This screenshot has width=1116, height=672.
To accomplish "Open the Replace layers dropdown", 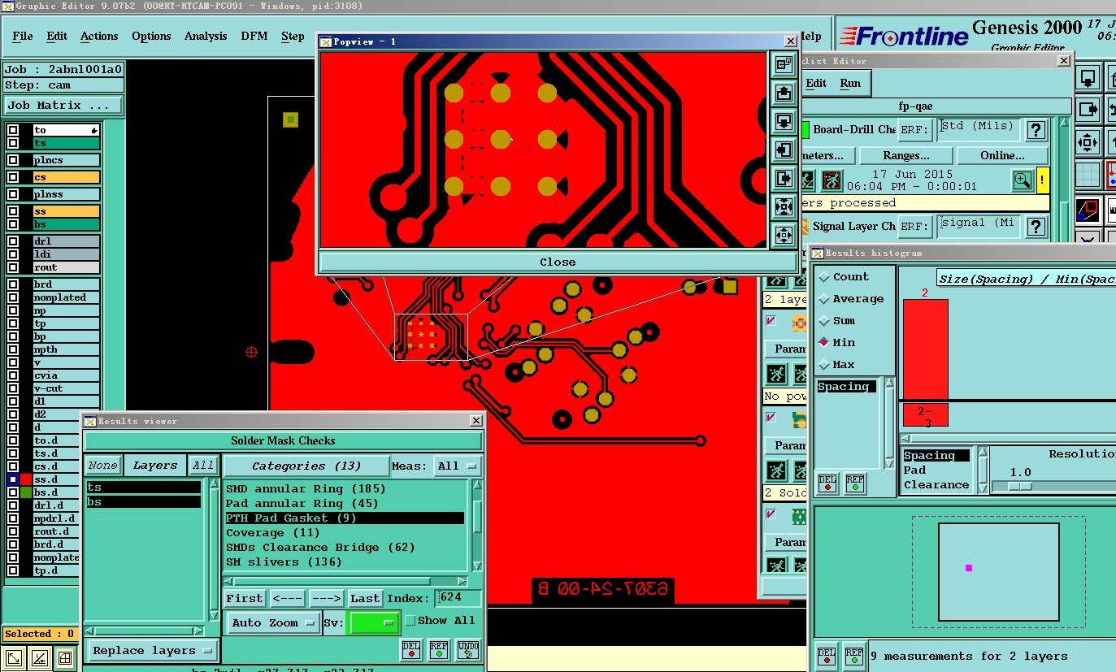I will tap(153, 651).
